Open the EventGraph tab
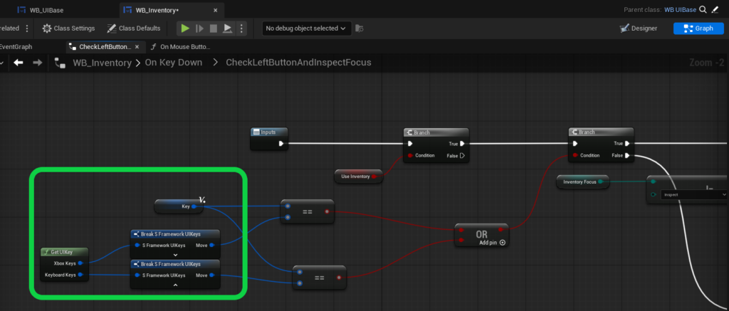This screenshot has height=311, width=729. 16,47
